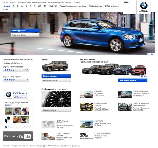Open the BMW Welt building thumbnail

coord(86,124)
